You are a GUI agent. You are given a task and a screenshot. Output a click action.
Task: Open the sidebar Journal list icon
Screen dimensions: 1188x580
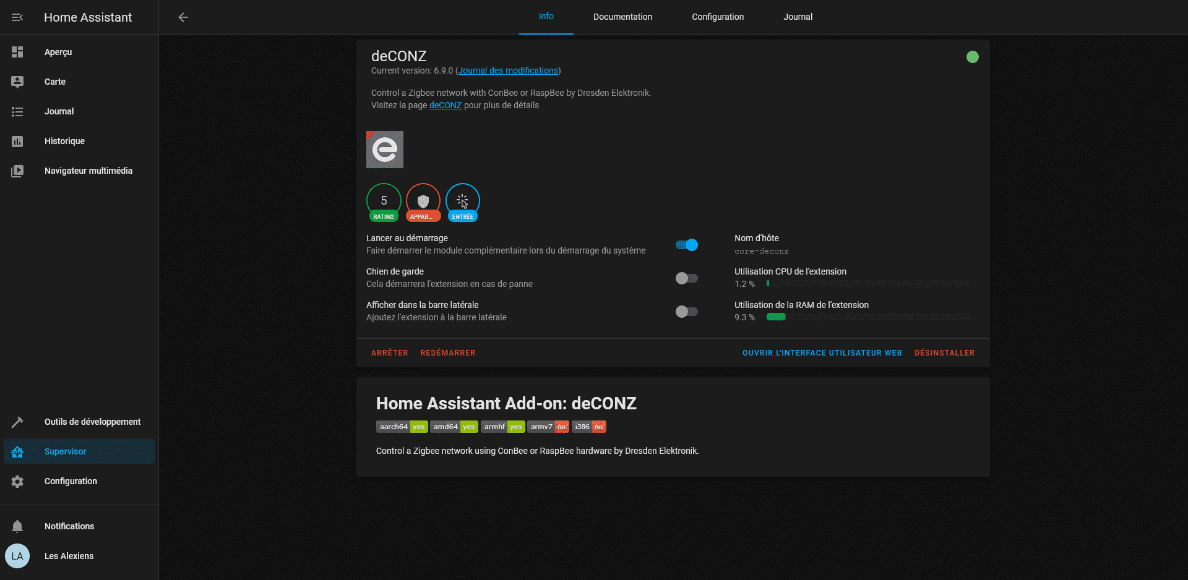17,111
